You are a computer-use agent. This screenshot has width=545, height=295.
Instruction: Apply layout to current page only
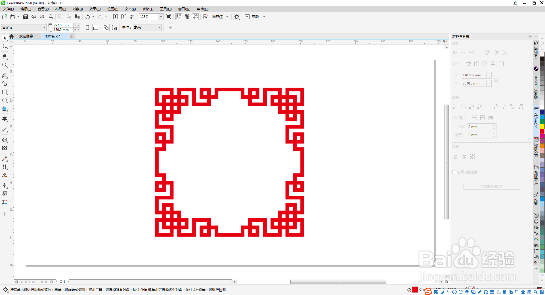click(114, 28)
